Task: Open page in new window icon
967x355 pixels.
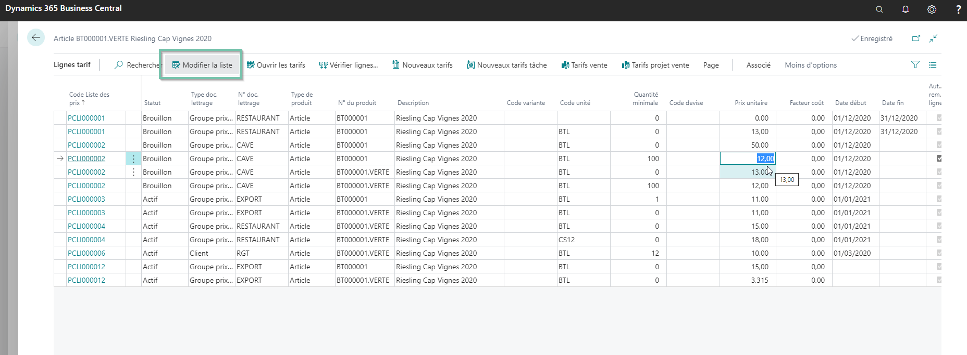Action: click(x=916, y=38)
